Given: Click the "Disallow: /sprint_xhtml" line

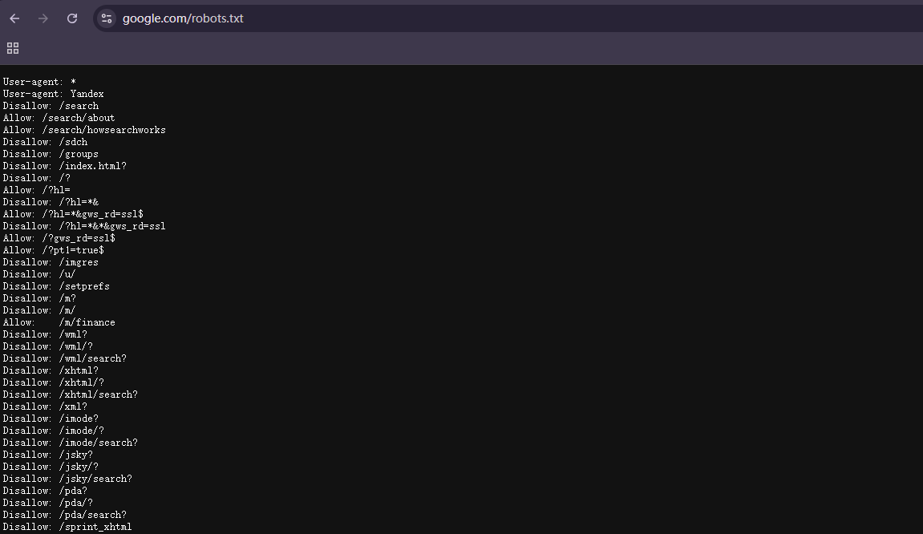Looking at the screenshot, I should click(67, 527).
